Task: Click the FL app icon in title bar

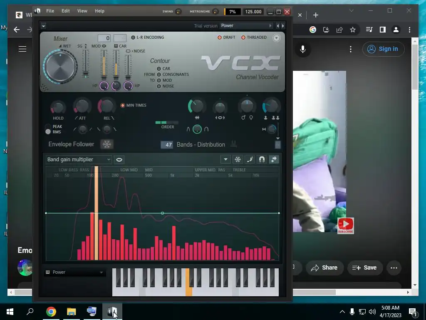Action: click(37, 11)
